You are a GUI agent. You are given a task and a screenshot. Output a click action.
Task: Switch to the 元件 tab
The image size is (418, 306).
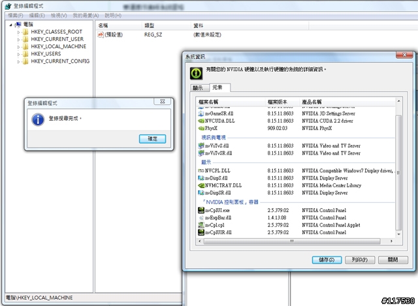pos(220,87)
